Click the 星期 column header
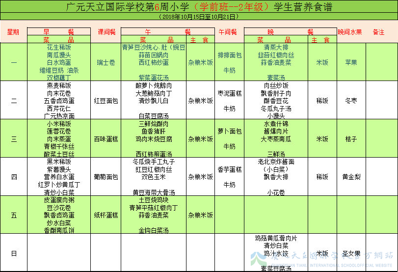Screen dimensions: 398x272 (13, 32)
